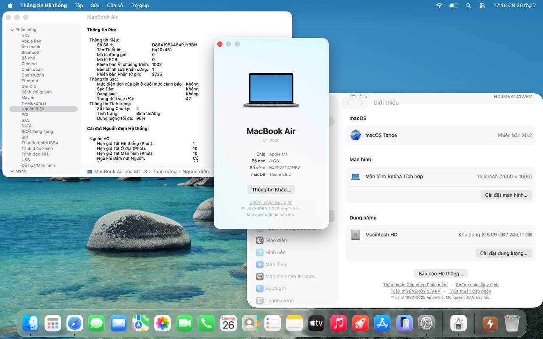543x339 pixels.
Task: Open the Tuân thủ ENERGY STAR link
Action: click(416, 291)
